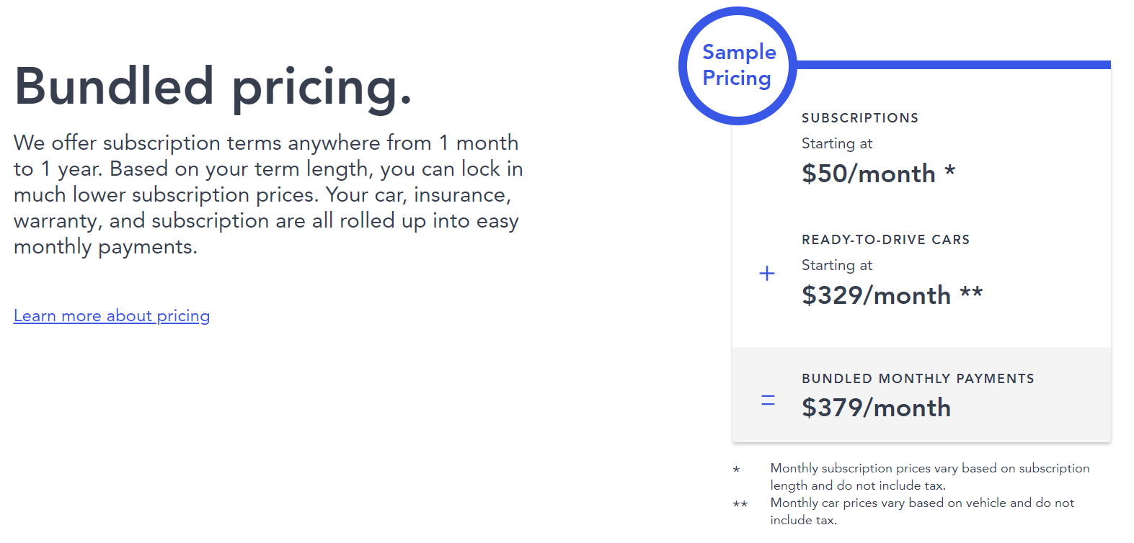This screenshot has height=543, width=1134.
Task: Click the subscription terms description paragraph
Action: point(267,194)
